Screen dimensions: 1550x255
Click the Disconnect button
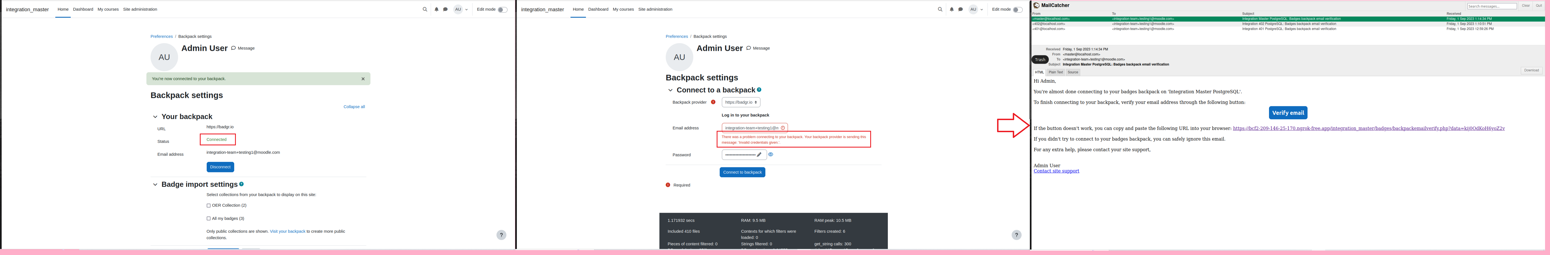[x=220, y=167]
